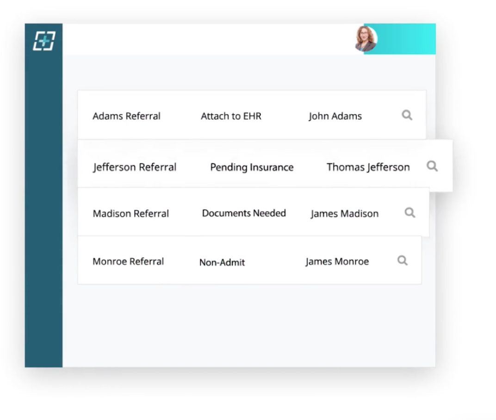496x420 pixels.
Task: Open patient James Madison
Action: (x=344, y=214)
